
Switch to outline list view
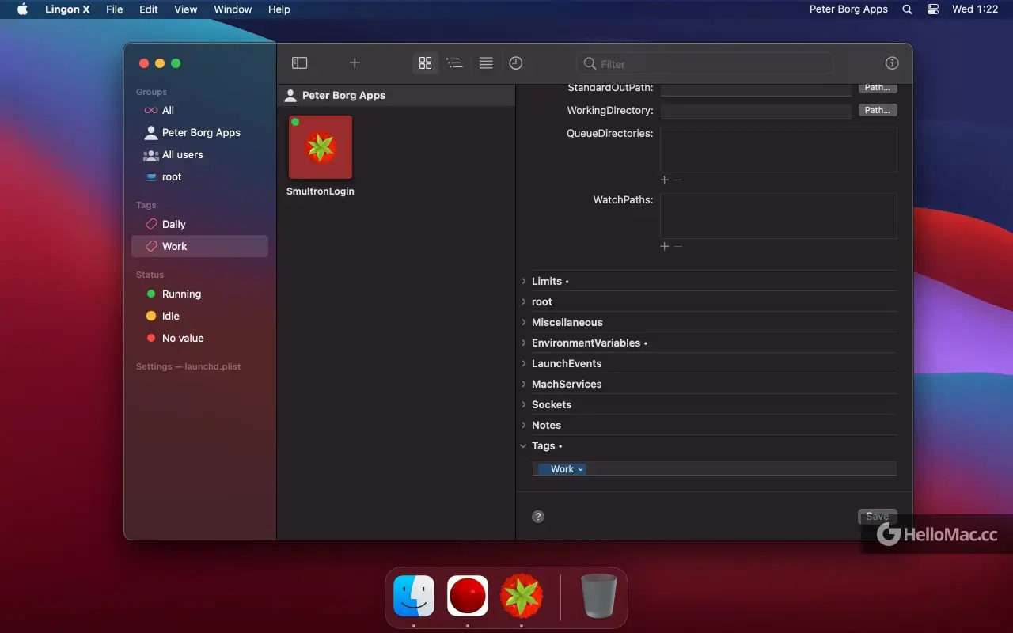click(x=454, y=63)
